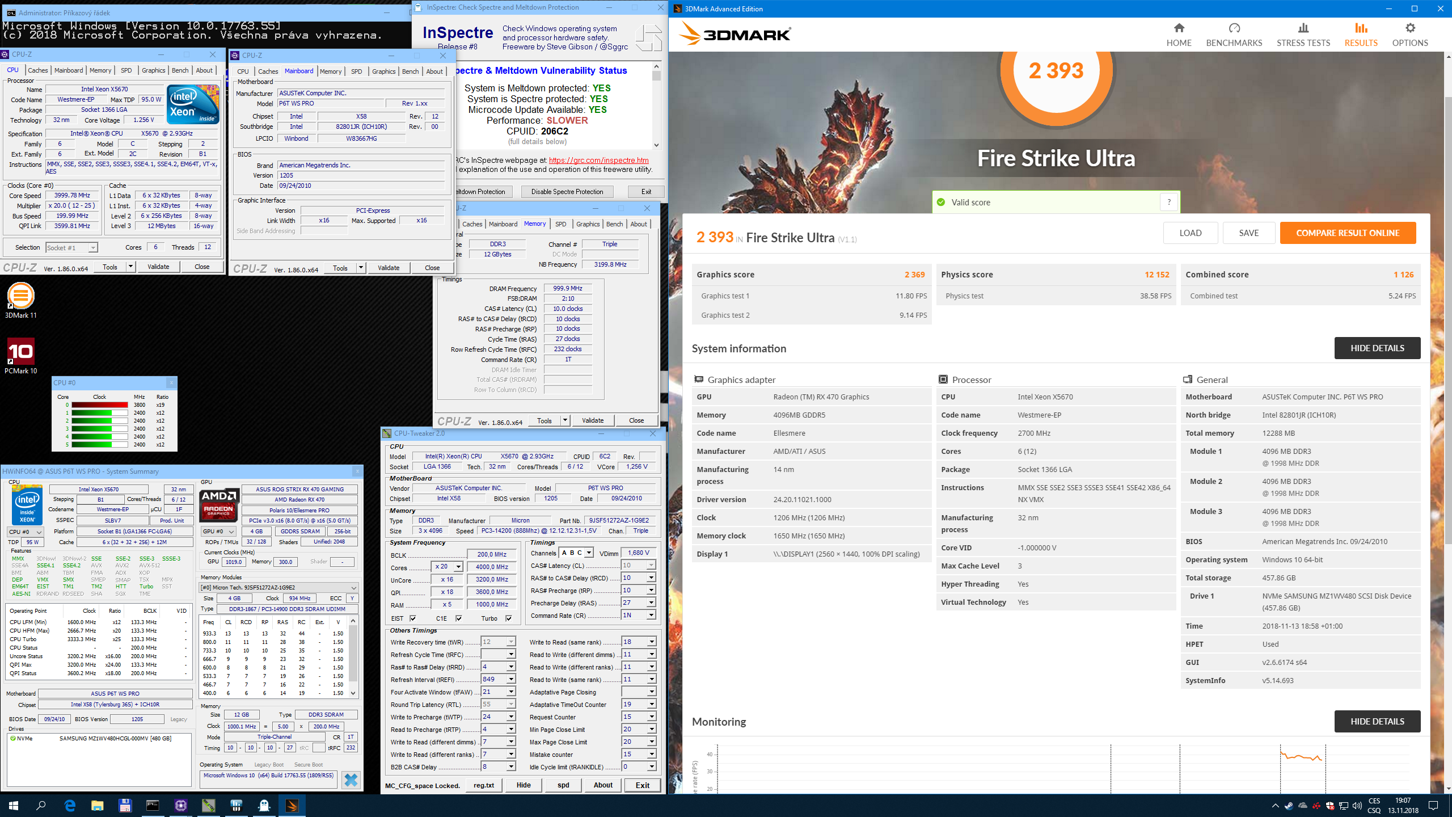The width and height of the screenshot is (1452, 817).
Task: Click reg.txt button in CPU-Tweaker
Action: click(484, 785)
